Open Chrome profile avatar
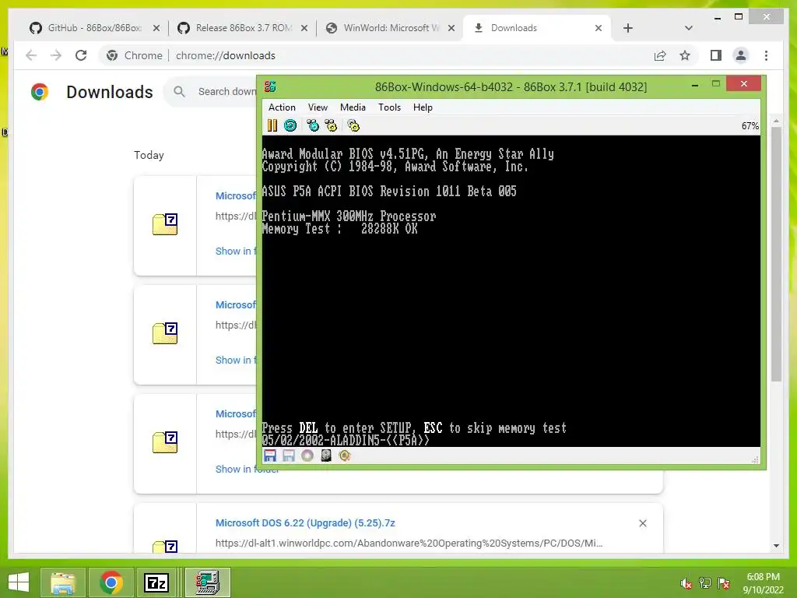Image resolution: width=797 pixels, height=598 pixels. (741, 55)
